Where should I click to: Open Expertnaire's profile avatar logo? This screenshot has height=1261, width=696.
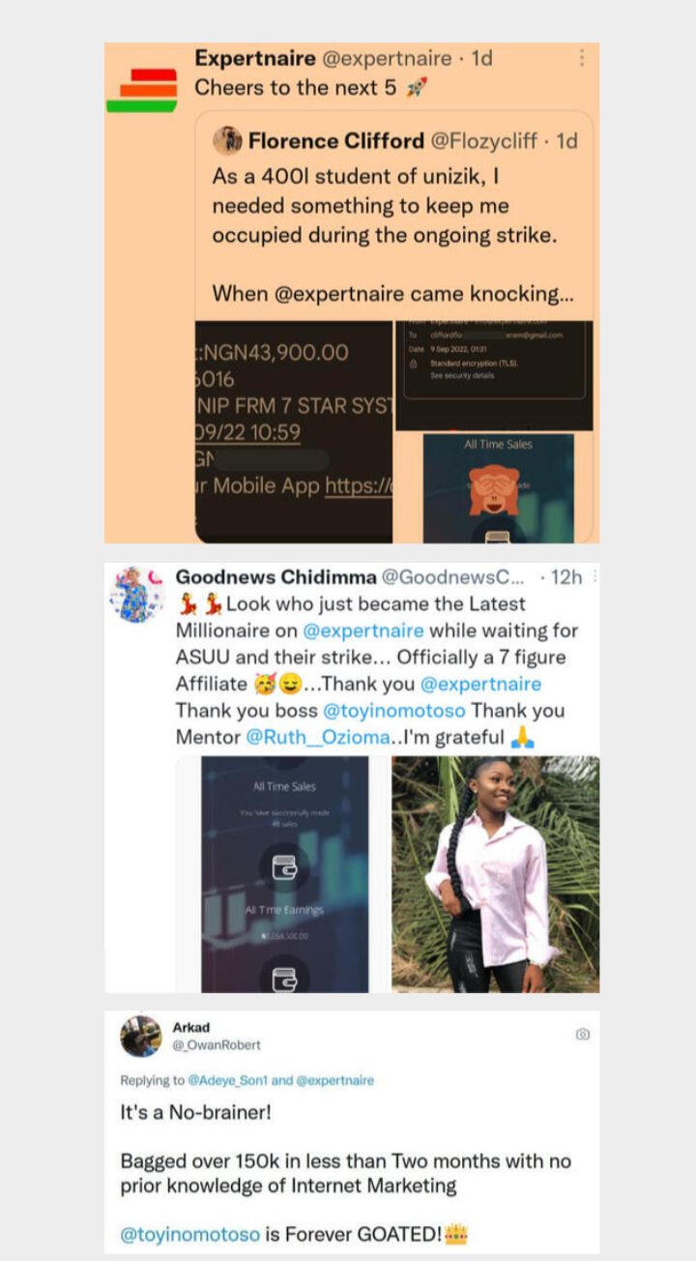141,90
